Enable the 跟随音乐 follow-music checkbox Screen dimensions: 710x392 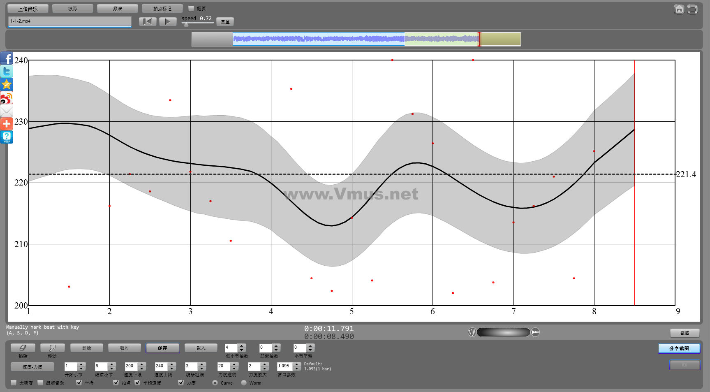coord(40,383)
